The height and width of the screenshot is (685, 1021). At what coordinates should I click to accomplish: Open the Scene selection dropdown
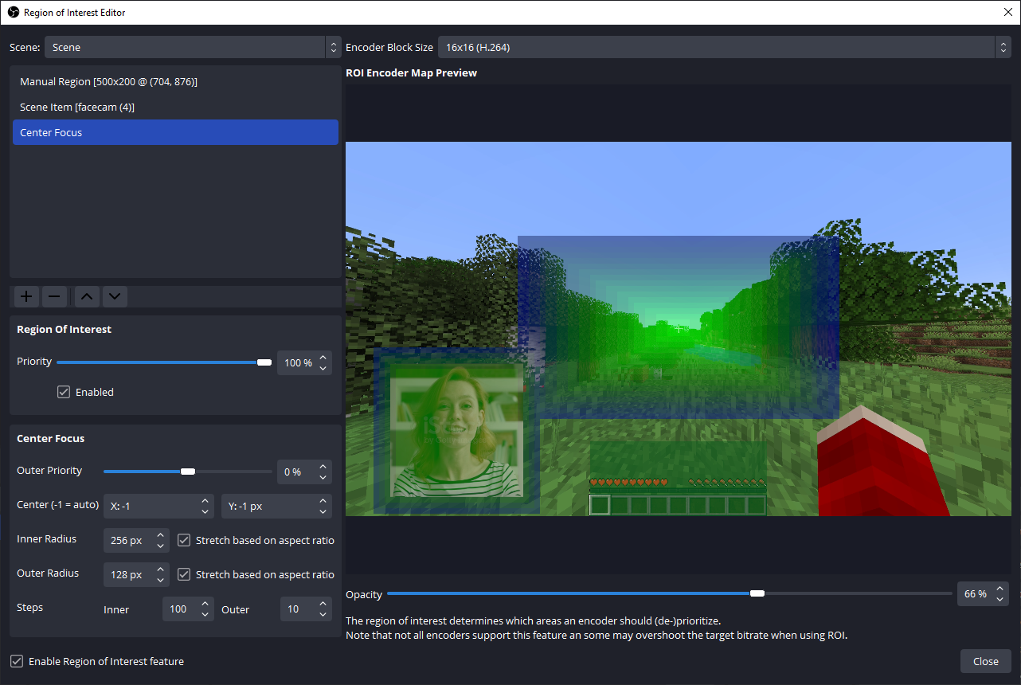point(333,47)
